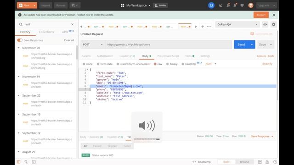Open the GoRest-QA environment dropdown
The height and width of the screenshot is (165, 294).
(x=237, y=24)
